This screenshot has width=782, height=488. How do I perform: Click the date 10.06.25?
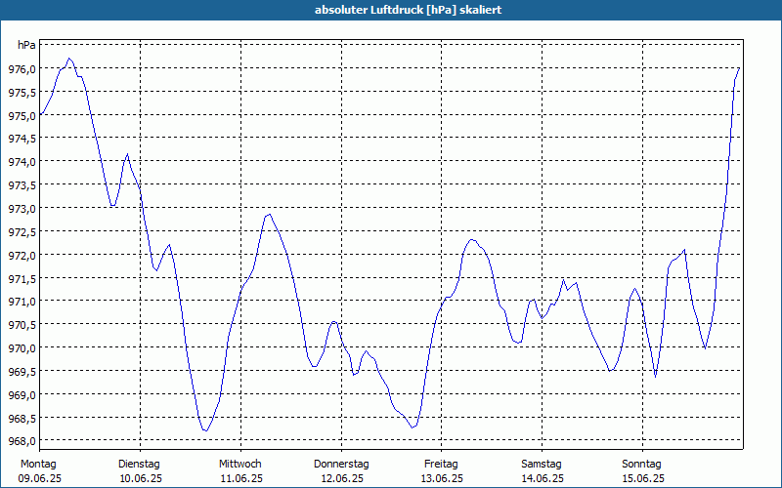click(x=141, y=478)
